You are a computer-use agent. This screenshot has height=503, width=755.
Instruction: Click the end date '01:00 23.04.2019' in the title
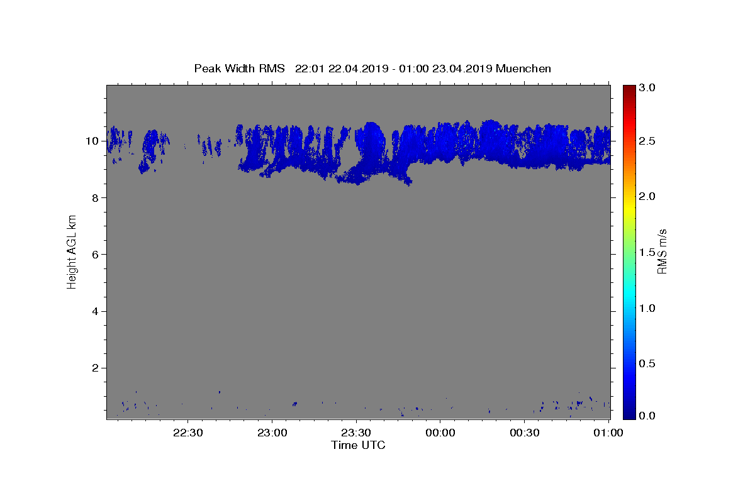click(x=445, y=69)
